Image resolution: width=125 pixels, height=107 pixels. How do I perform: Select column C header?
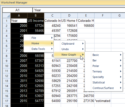pos(52,16)
